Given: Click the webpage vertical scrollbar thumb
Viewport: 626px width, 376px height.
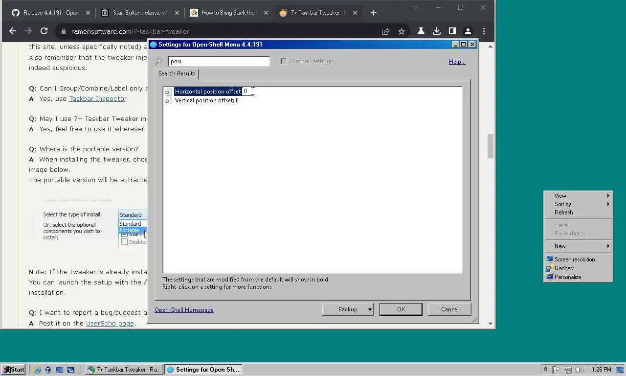Looking at the screenshot, I should pos(491,146).
